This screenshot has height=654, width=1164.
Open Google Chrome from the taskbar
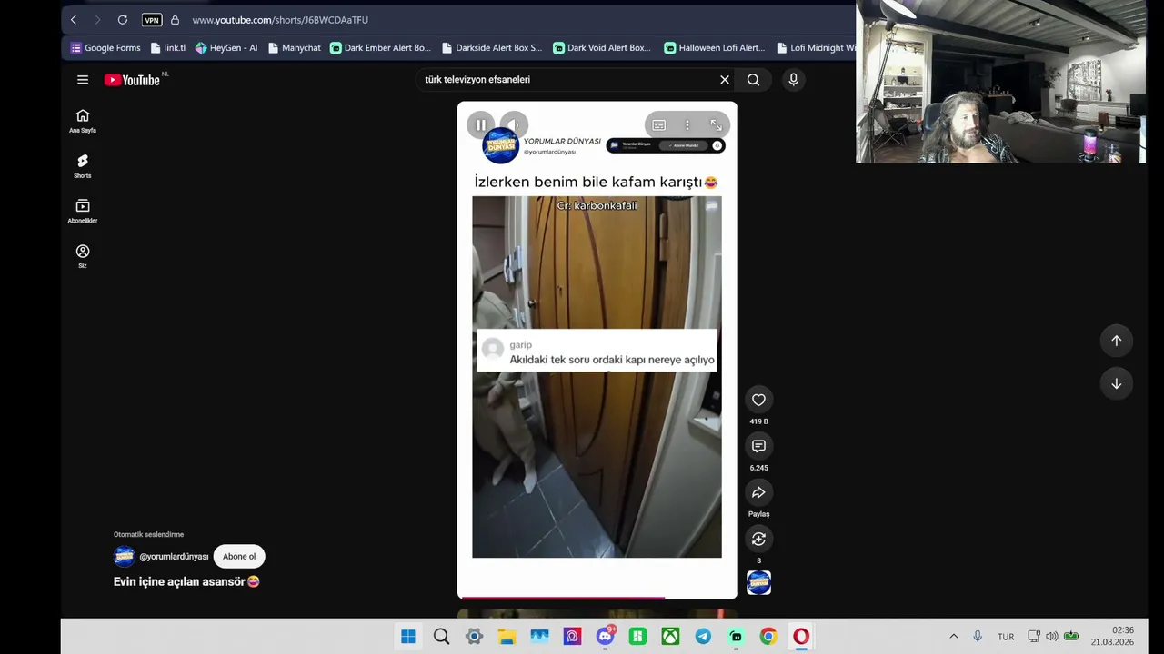(768, 637)
